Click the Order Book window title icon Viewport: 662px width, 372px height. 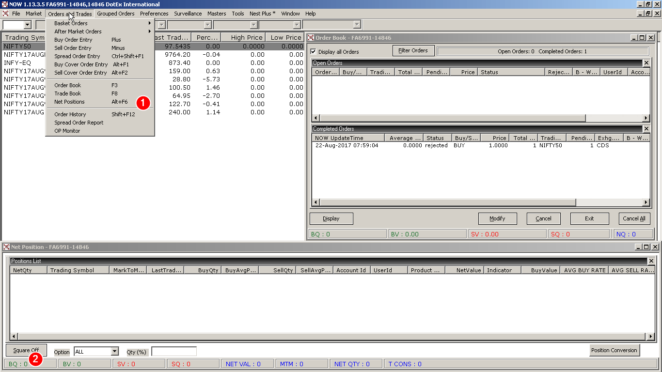(311, 38)
